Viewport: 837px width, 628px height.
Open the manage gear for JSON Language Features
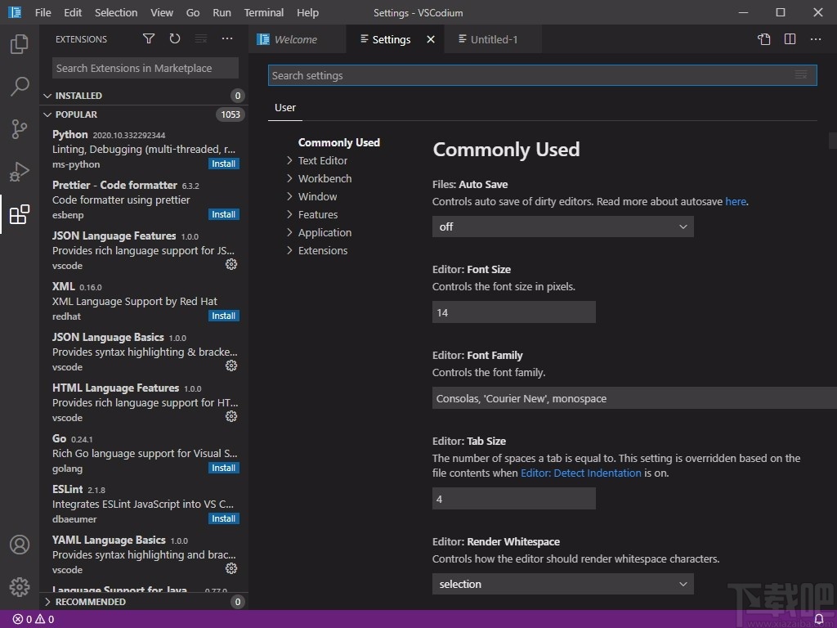[231, 264]
